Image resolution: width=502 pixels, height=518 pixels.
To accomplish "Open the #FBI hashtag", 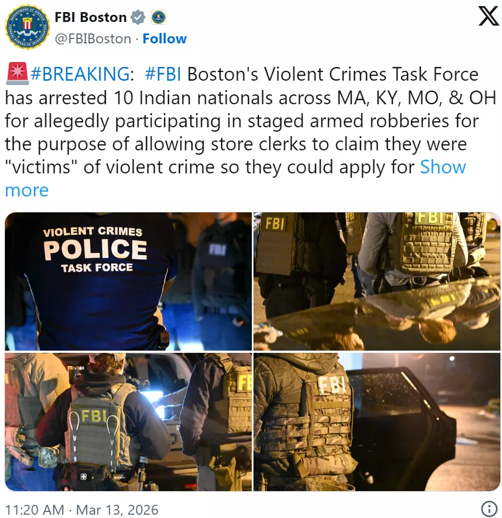I will pos(163,74).
